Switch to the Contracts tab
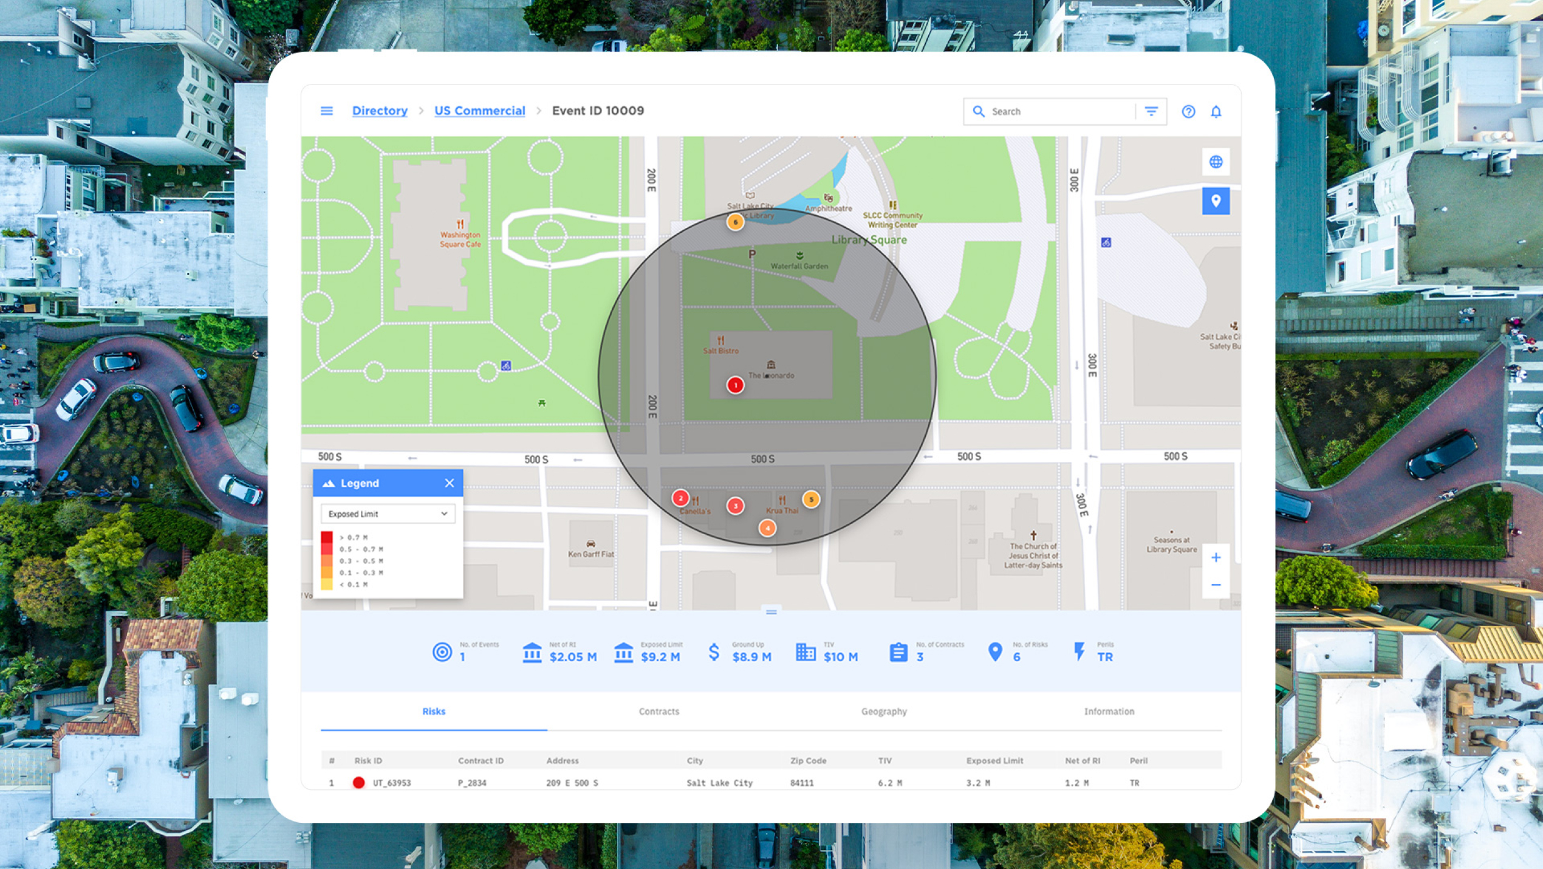This screenshot has height=869, width=1543. tap(659, 711)
